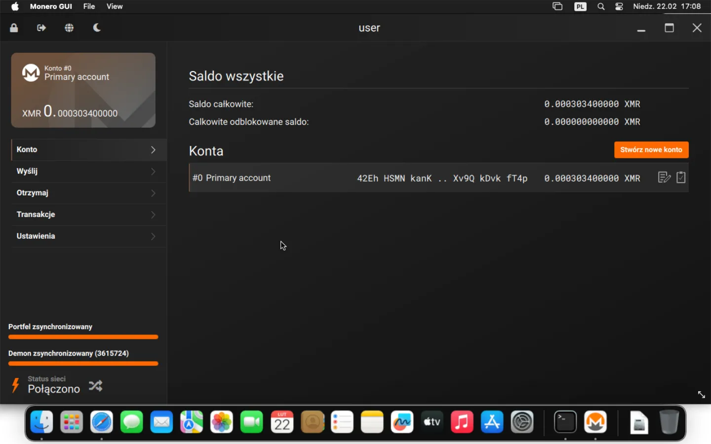Open Photos from the dock

pyautogui.click(x=222, y=422)
